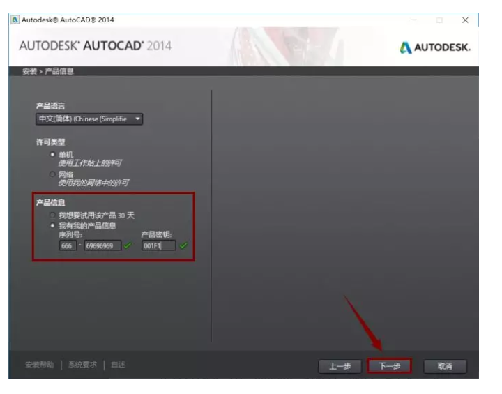Screen dimensions: 502x394
Task: Click 下一步 to continue installation
Action: click(x=389, y=366)
